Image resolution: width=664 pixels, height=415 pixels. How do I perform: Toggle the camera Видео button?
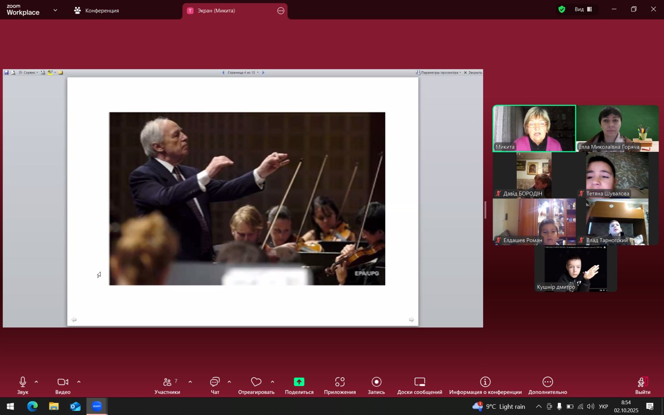63,385
